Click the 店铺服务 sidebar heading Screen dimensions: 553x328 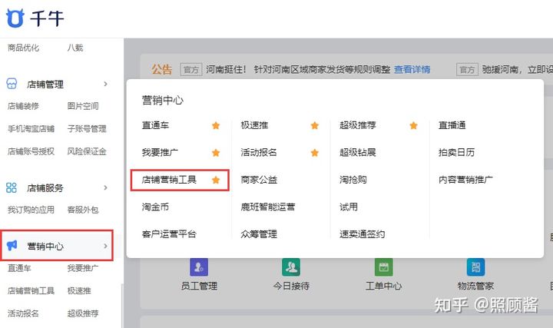coord(45,188)
